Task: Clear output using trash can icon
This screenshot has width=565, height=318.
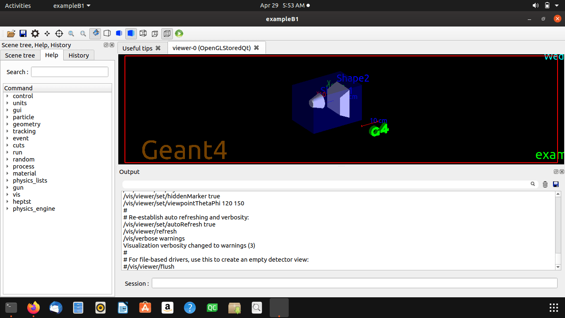Action: 545,184
